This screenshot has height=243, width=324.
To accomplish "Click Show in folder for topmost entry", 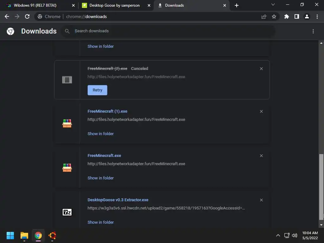I will pos(101,46).
